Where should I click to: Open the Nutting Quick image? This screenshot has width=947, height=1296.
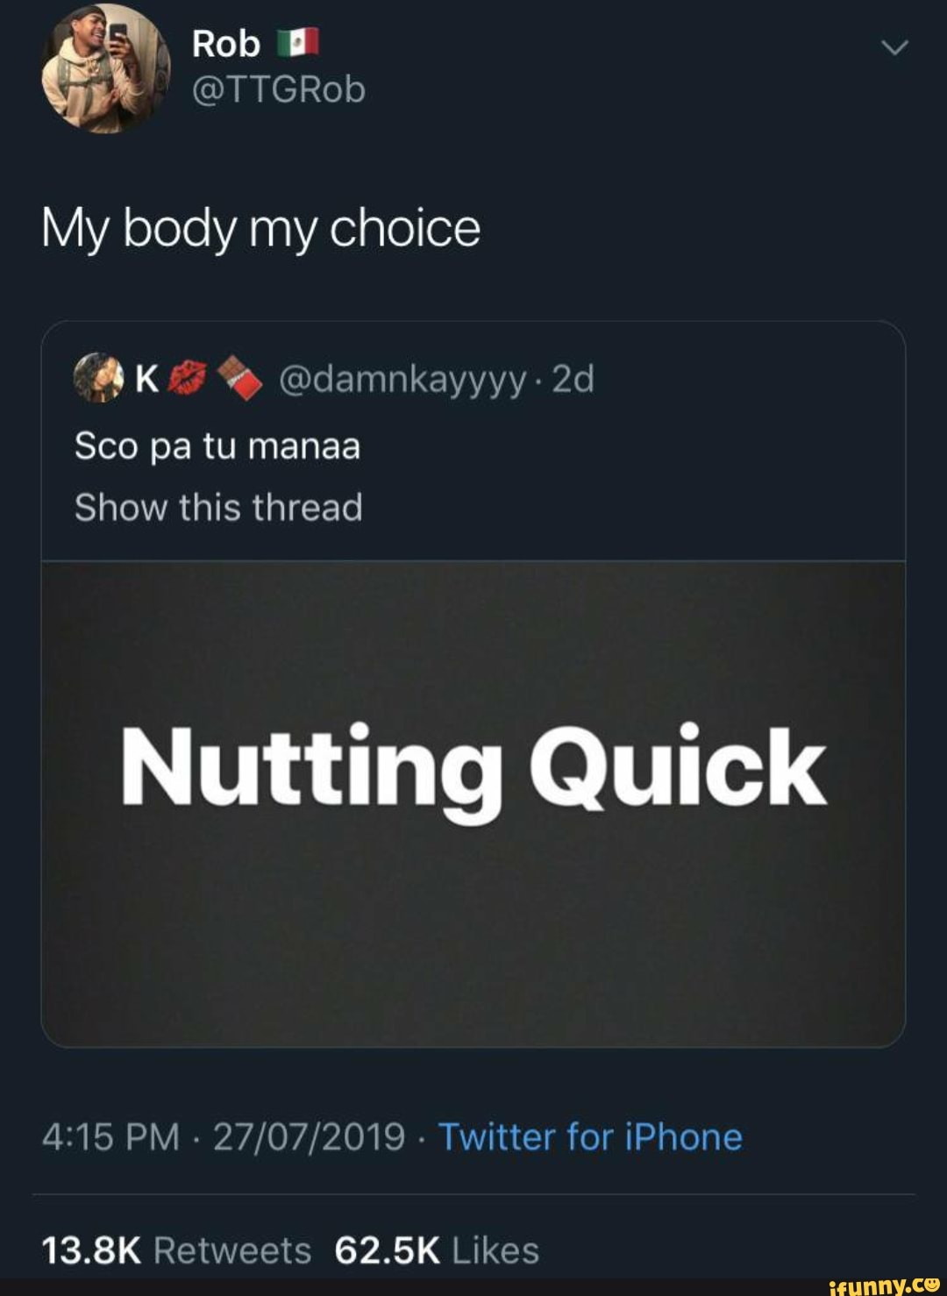[x=473, y=804]
